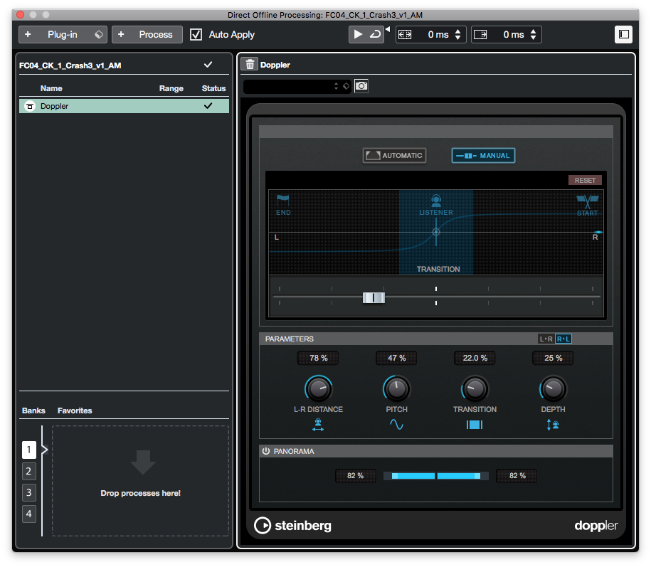This screenshot has height=567, width=651.
Task: Switch to AUTOMATIC mode
Action: point(394,155)
